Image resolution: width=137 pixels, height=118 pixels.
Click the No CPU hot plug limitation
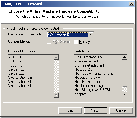[87, 82]
